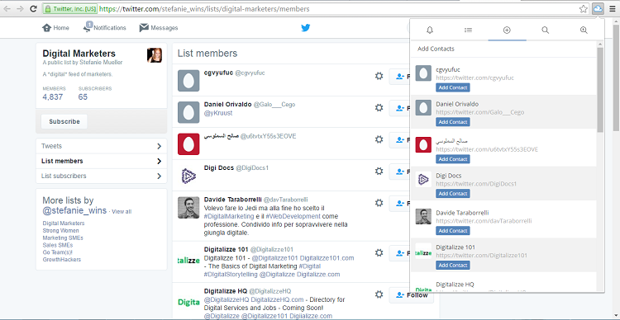Open Digitalizze101.com link in bio

pos(327,258)
